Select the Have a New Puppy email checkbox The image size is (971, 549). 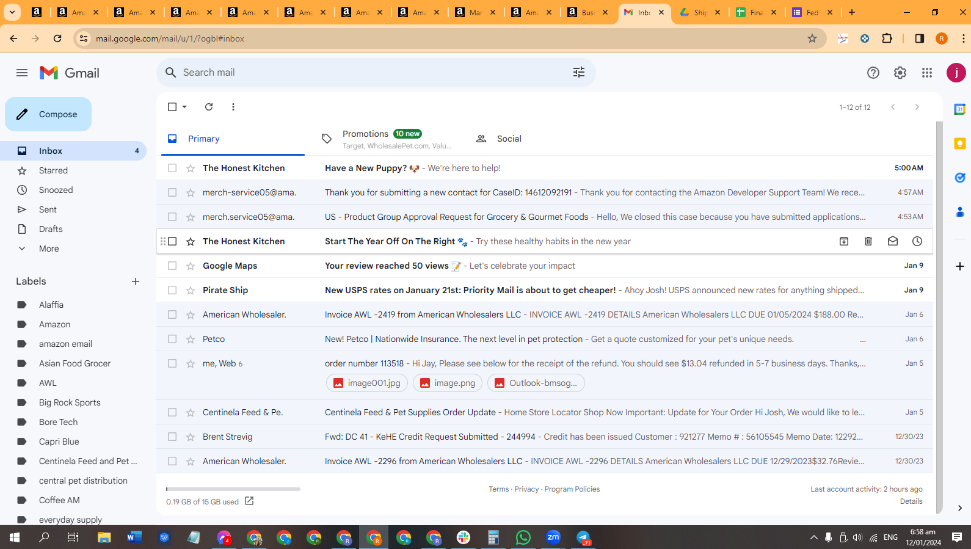[x=172, y=168]
